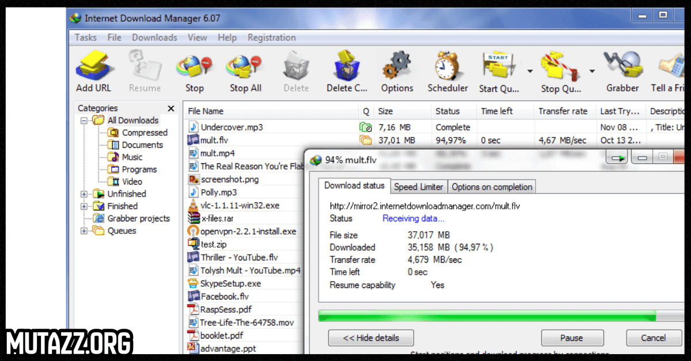Open Options with the gears icon
The height and width of the screenshot is (361, 691).
(397, 67)
